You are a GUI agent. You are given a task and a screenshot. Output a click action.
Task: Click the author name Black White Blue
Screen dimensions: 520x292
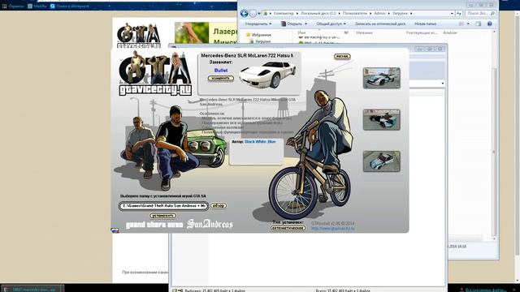pos(260,141)
